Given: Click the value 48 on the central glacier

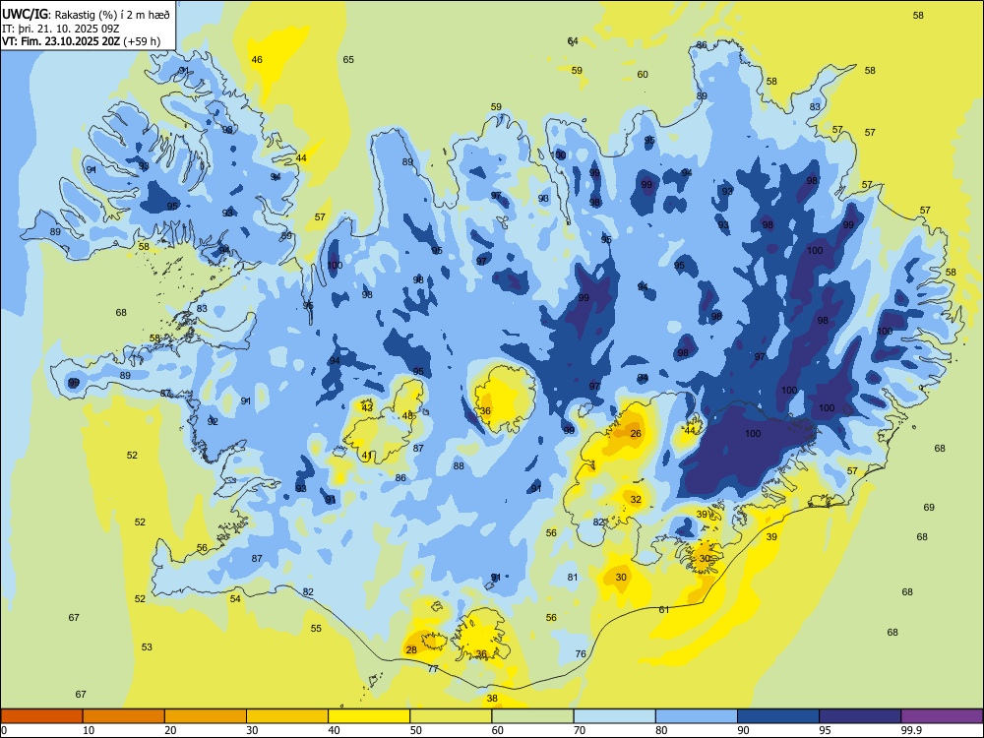Looking at the screenshot, I should click(x=408, y=415).
